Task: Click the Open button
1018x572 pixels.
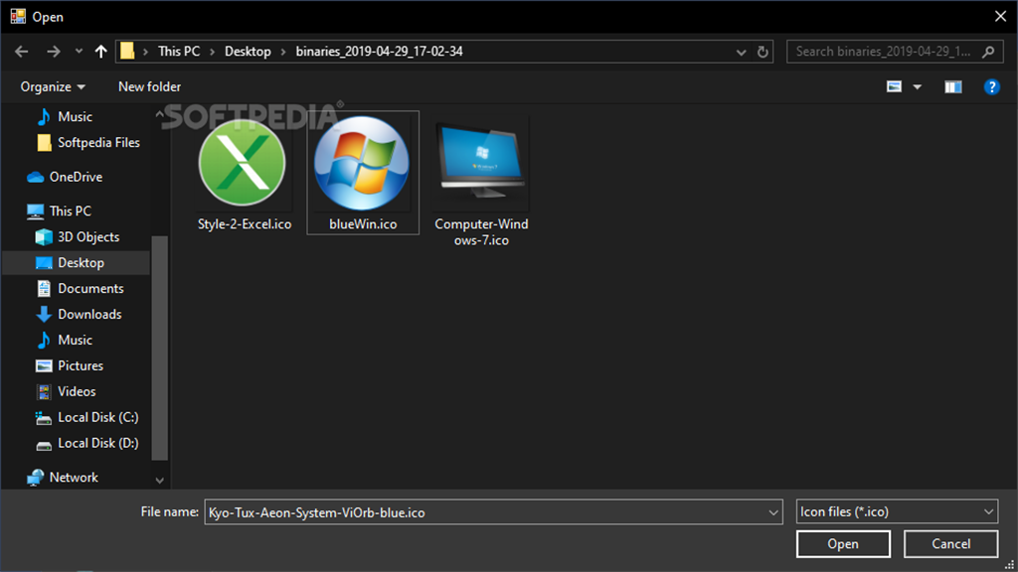Action: point(843,544)
